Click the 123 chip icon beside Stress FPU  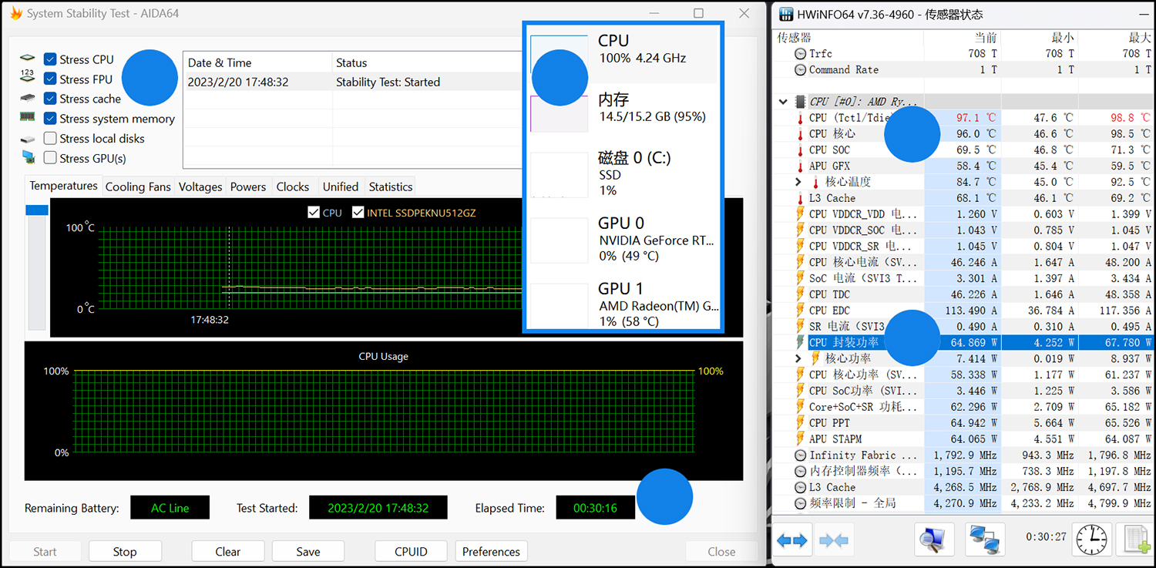tap(28, 76)
